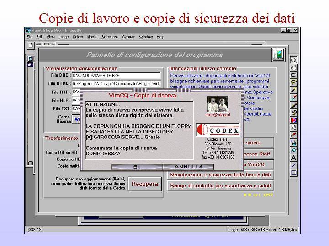Viewport: 329px width, 246px height.
Task: Open the Capture menu
Action: 128,37
